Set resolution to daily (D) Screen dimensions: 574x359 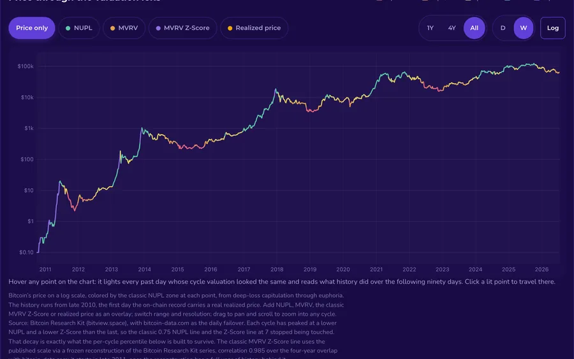503,28
